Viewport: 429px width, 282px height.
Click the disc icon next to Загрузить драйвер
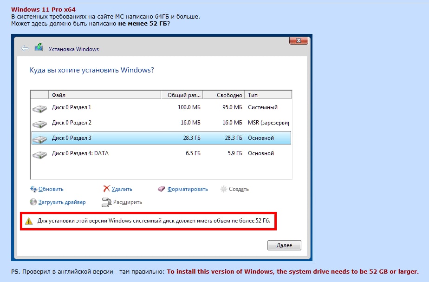tap(33, 202)
